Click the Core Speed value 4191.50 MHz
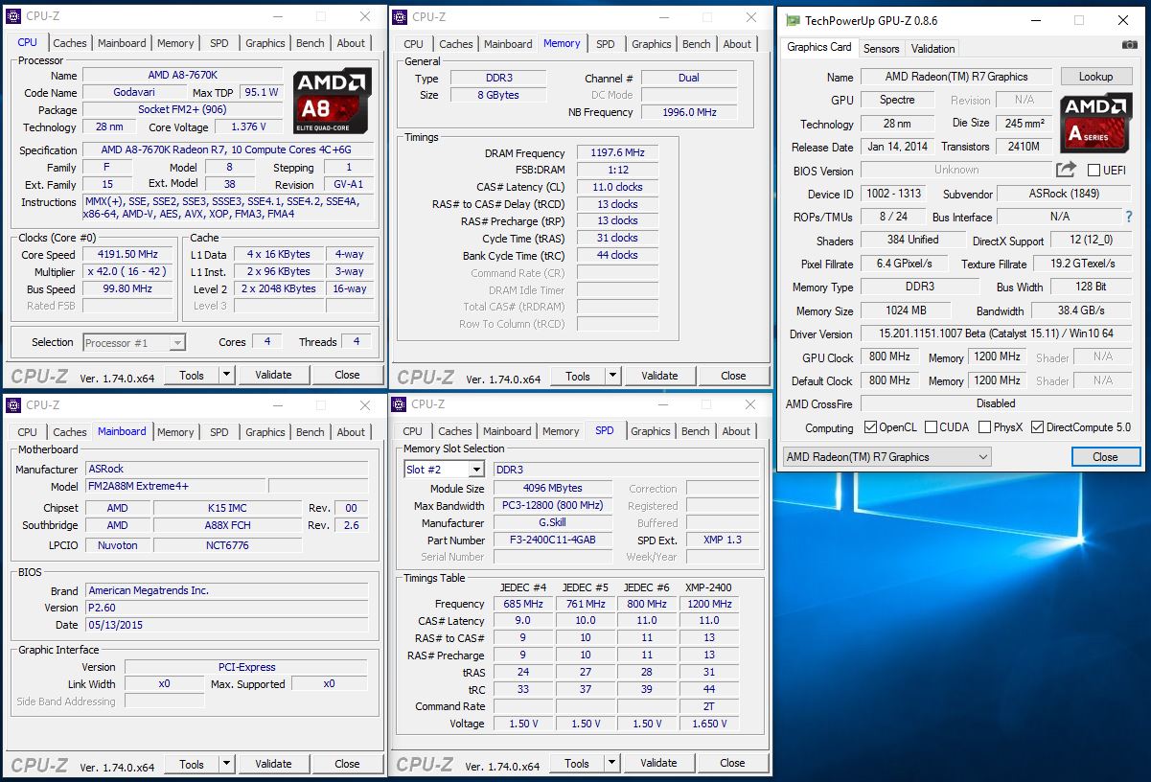 tap(127, 255)
